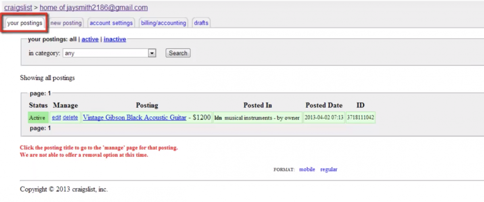Screen dimensions: 484x202
Task: Switch to regular format
Action: 329,169
